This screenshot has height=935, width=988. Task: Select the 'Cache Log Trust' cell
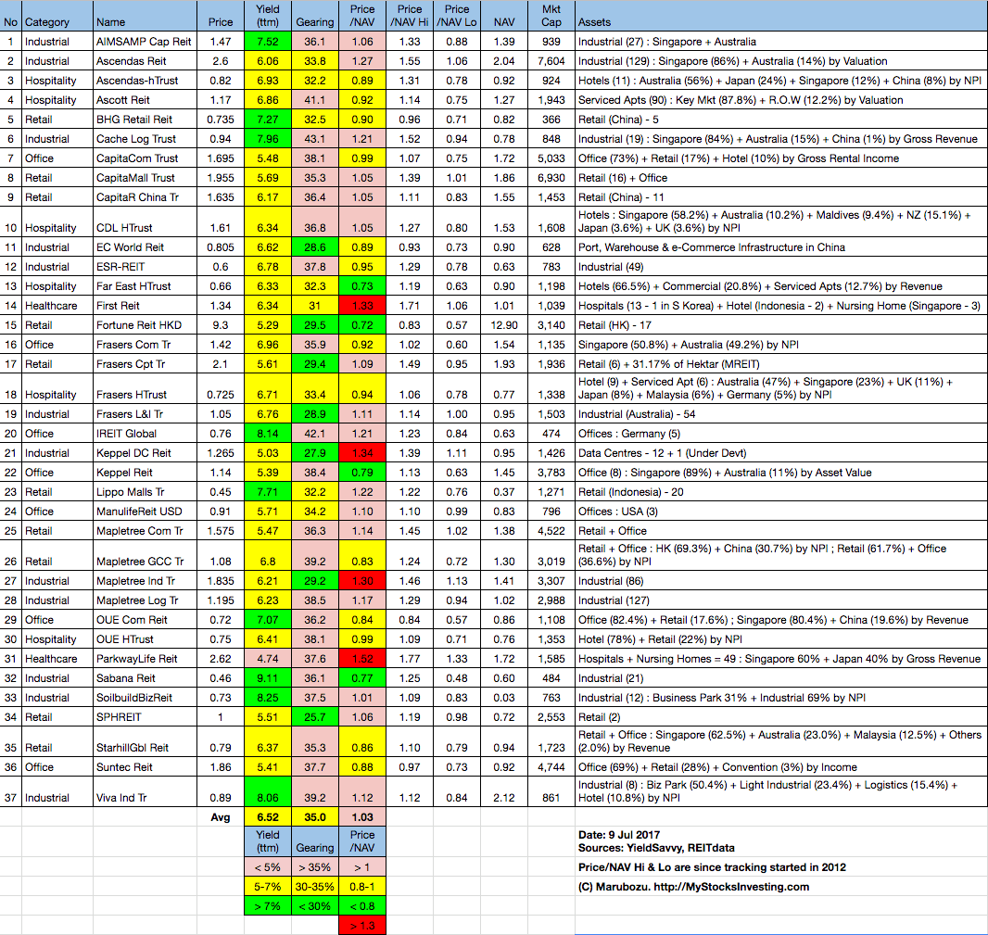(x=145, y=139)
